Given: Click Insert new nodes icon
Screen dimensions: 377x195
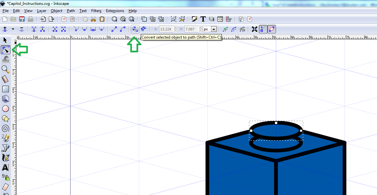Looking at the screenshot, I should point(5,29).
